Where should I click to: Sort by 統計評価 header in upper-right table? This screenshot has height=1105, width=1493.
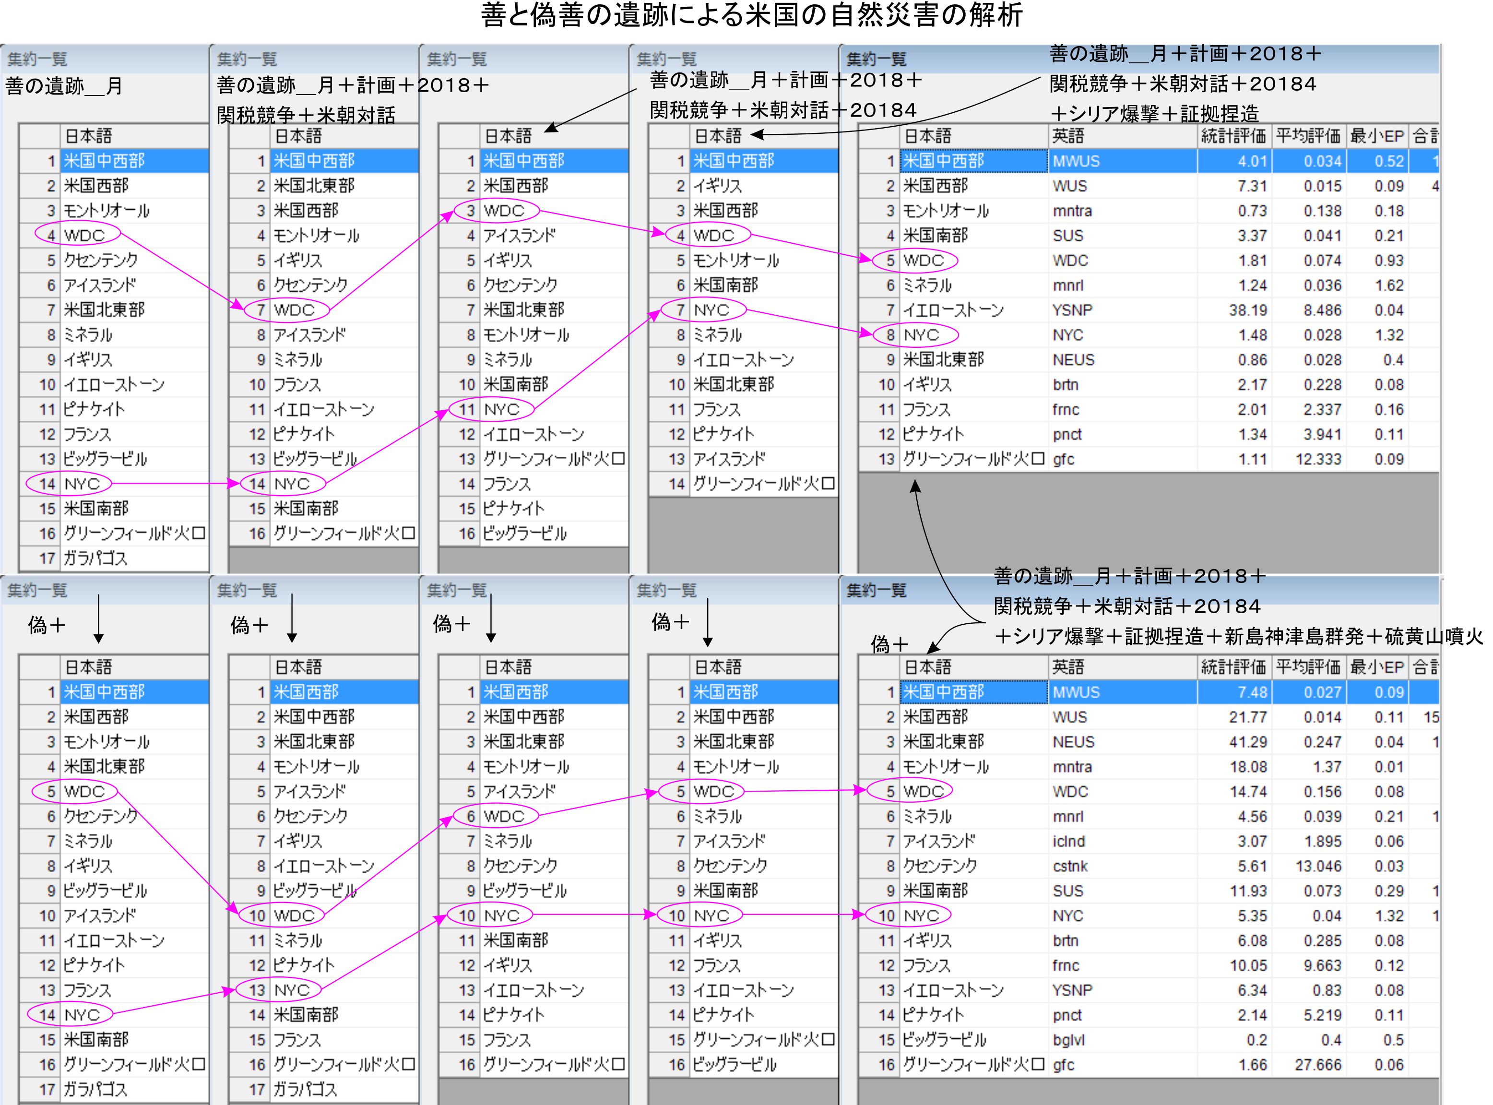click(1233, 136)
